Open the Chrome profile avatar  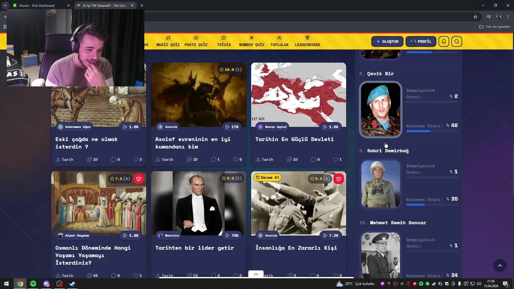(498, 17)
